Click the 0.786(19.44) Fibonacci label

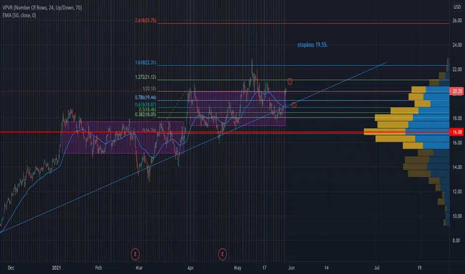145,98
